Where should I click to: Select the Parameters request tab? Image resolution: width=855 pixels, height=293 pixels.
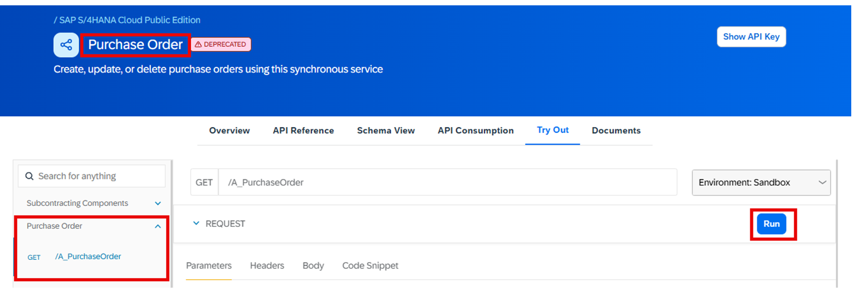(x=209, y=265)
